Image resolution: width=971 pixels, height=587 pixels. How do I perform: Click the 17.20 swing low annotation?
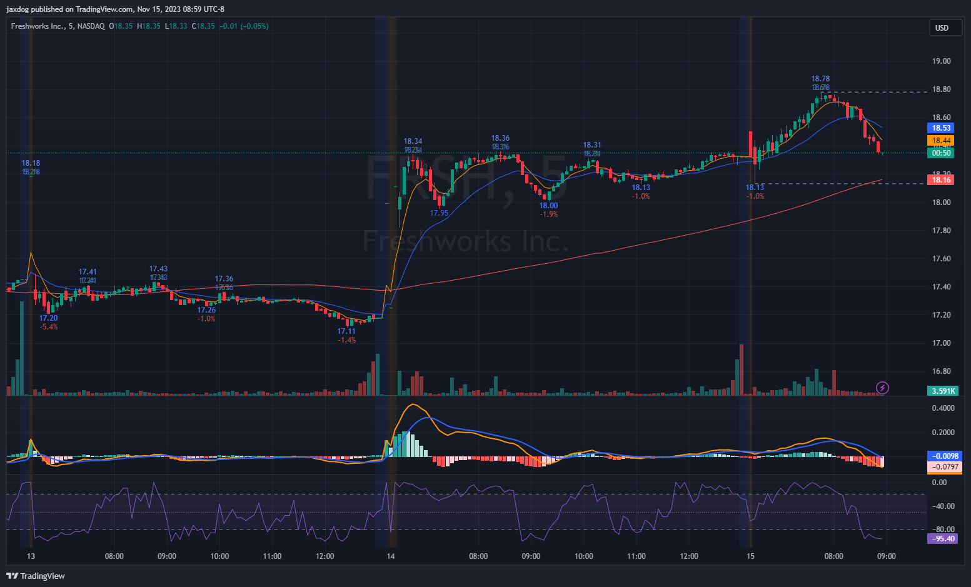[48, 318]
